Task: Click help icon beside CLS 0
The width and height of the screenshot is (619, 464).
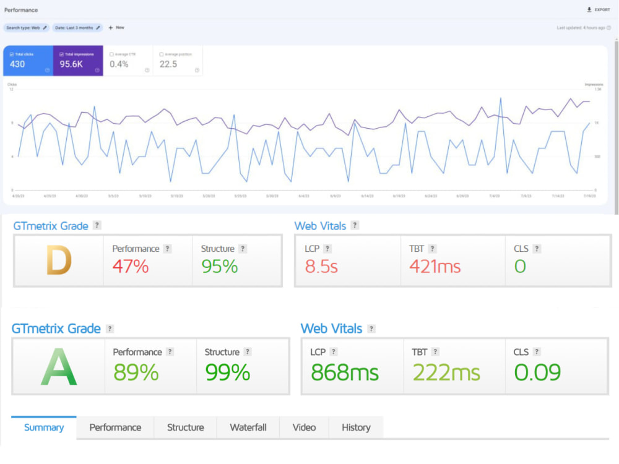Action: [x=537, y=249]
